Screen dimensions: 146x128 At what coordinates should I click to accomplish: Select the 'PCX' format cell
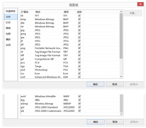37,63
